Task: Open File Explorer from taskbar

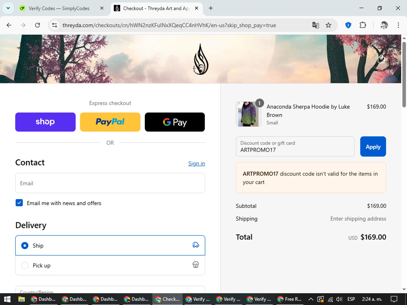Action: pyautogui.click(x=21, y=299)
